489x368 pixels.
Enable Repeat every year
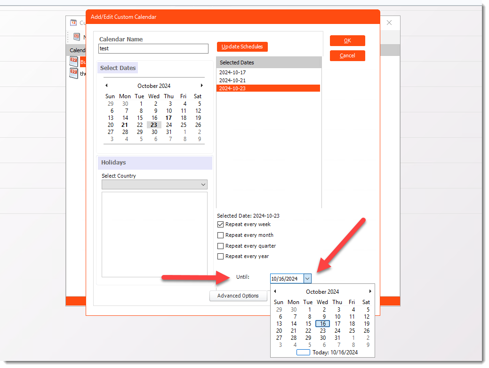(x=221, y=256)
